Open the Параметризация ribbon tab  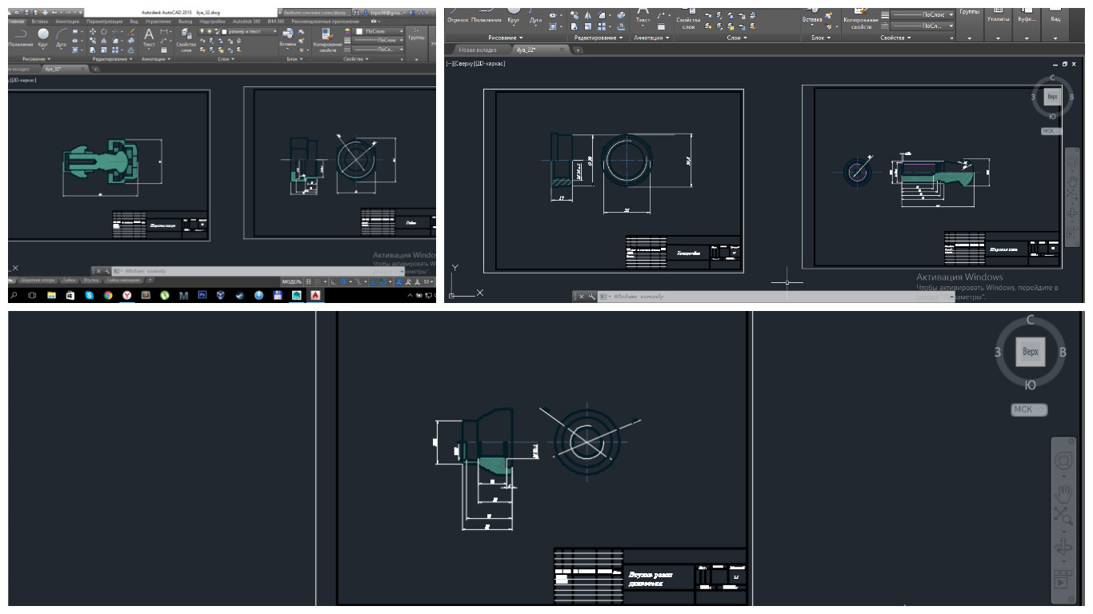coord(105,22)
